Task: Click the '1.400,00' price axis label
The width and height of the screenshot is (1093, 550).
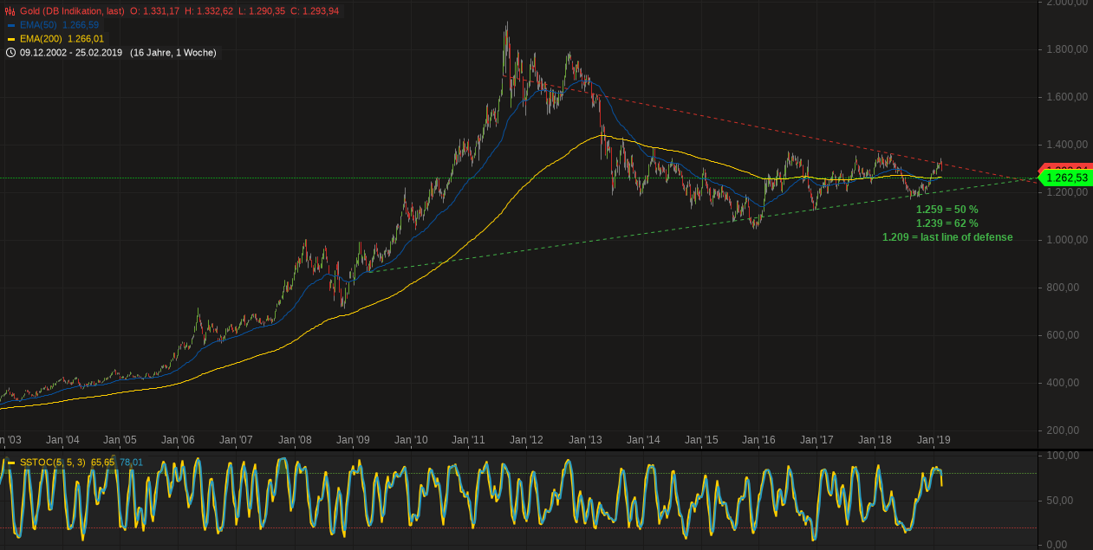Action: (x=1067, y=145)
